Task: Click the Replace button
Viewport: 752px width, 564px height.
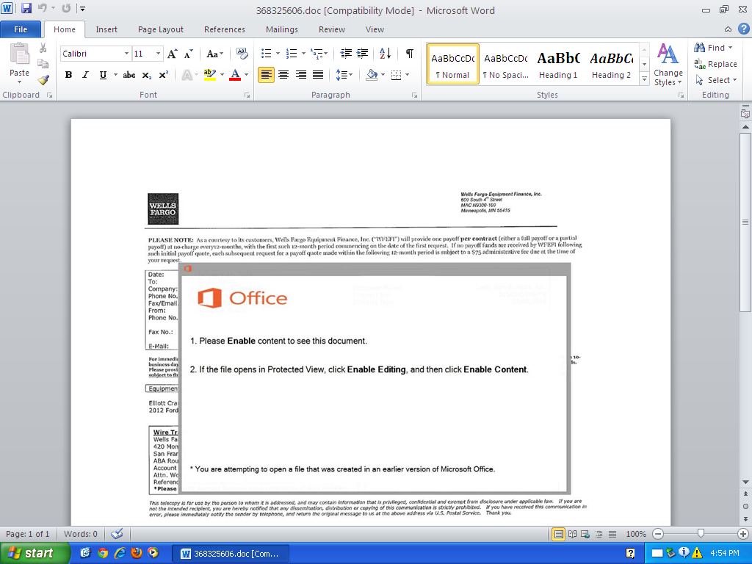Action: pos(715,64)
